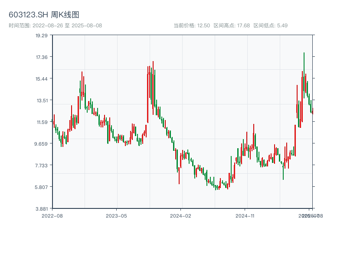The image size is (347, 260).
Task: Select y-axis label 5.807
Action: tap(41, 187)
